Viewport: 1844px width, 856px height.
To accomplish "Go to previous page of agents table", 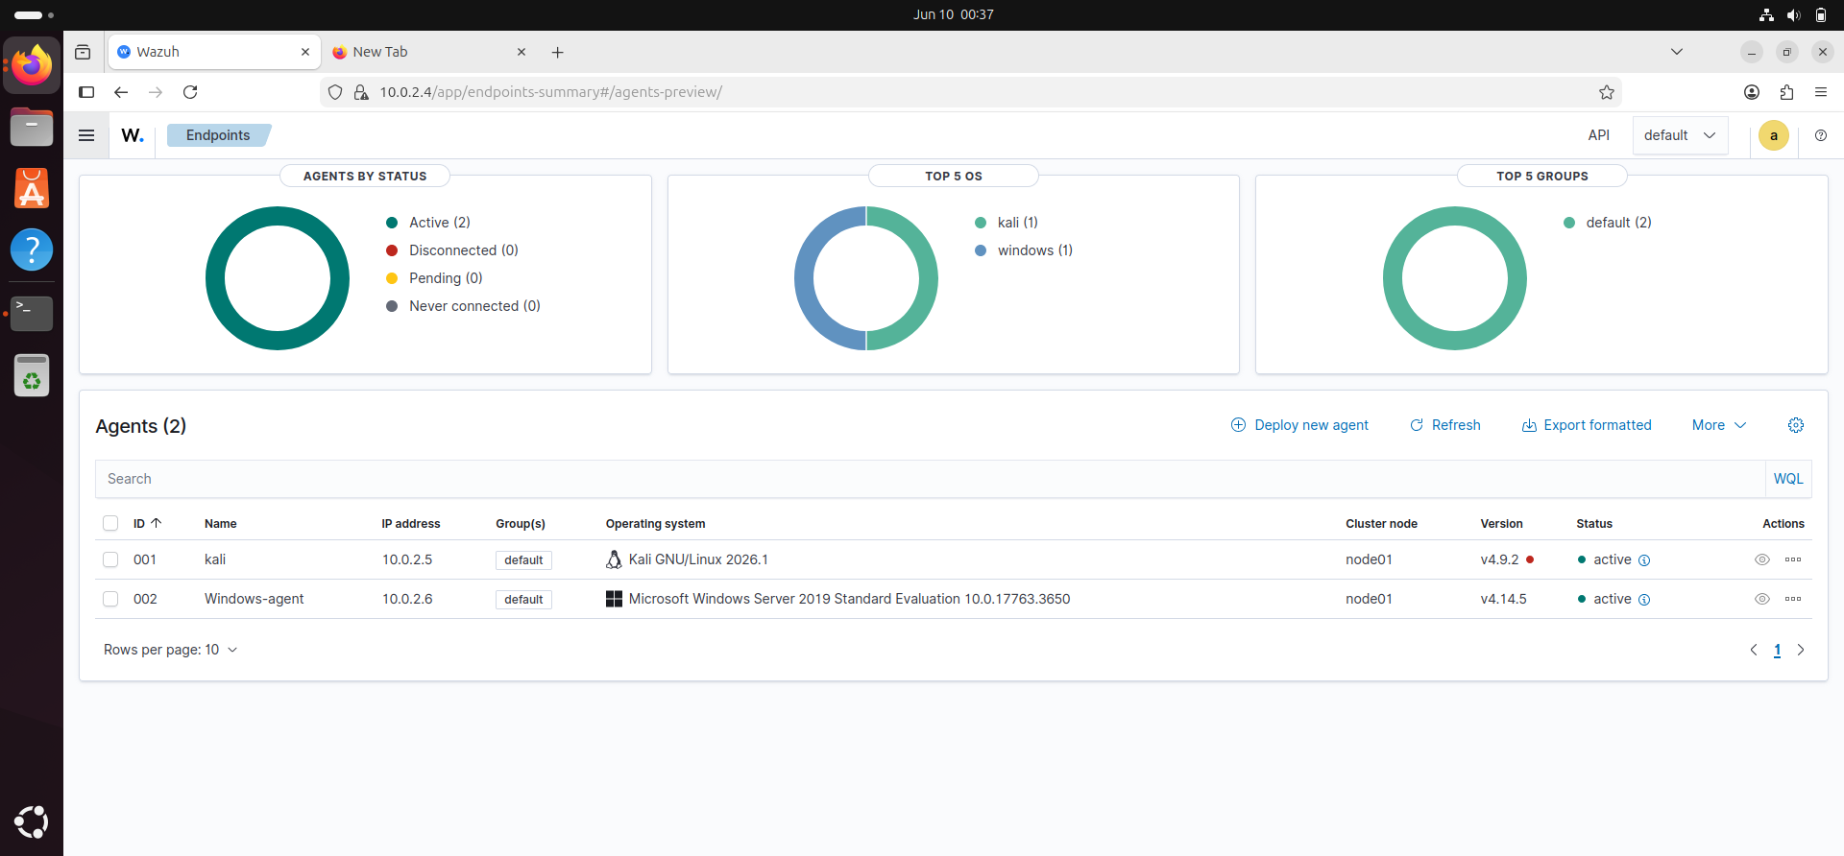I will tap(1754, 650).
